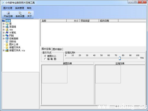The width and height of the screenshot is (148, 111).
Task: Click the 计算机 computer icon
Action: (7, 33)
